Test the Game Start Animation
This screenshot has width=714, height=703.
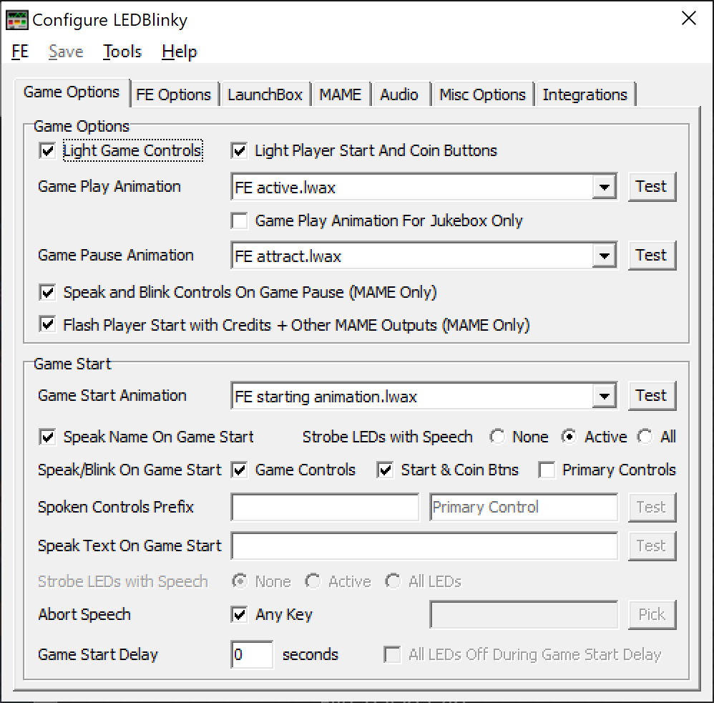[x=652, y=396]
